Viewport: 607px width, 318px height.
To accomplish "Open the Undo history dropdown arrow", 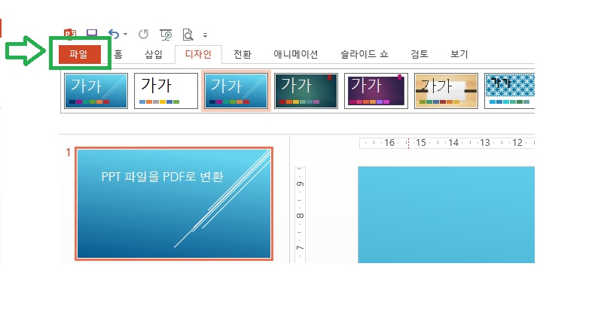I will (126, 35).
